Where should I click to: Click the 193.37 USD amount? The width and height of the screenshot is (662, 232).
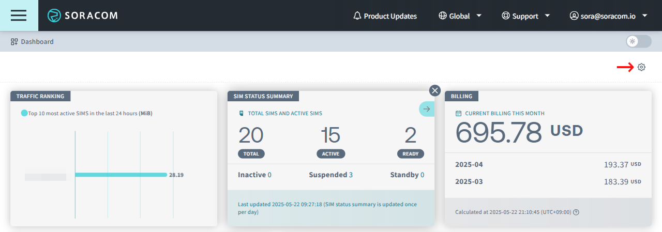pyautogui.click(x=623, y=164)
